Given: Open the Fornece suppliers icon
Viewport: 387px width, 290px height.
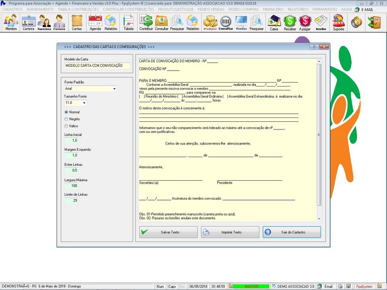Looking at the screenshot, I should coord(59,22).
